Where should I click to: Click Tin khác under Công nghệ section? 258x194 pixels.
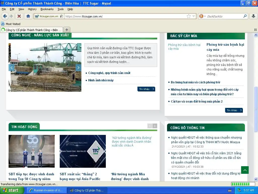(x=146, y=89)
